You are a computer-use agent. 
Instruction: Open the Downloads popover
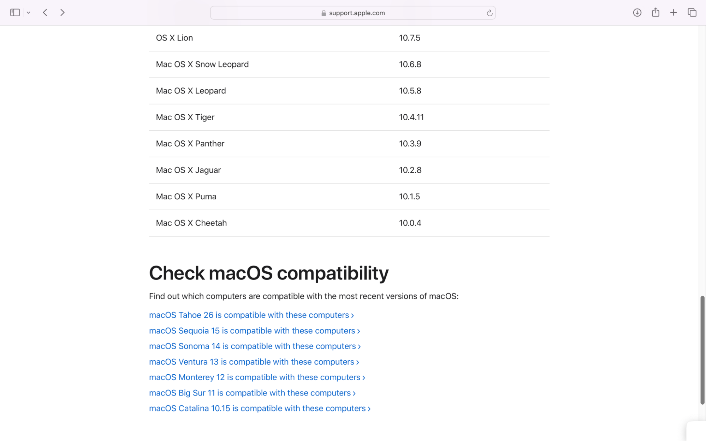(x=637, y=12)
